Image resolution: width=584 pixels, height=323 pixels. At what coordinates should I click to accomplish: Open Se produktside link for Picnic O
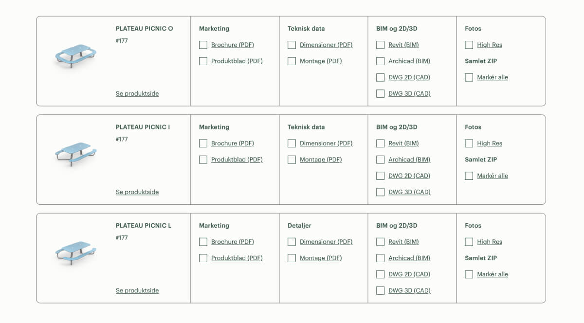pos(137,94)
